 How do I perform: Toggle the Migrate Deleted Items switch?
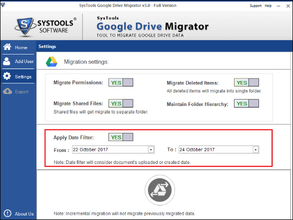point(246,82)
